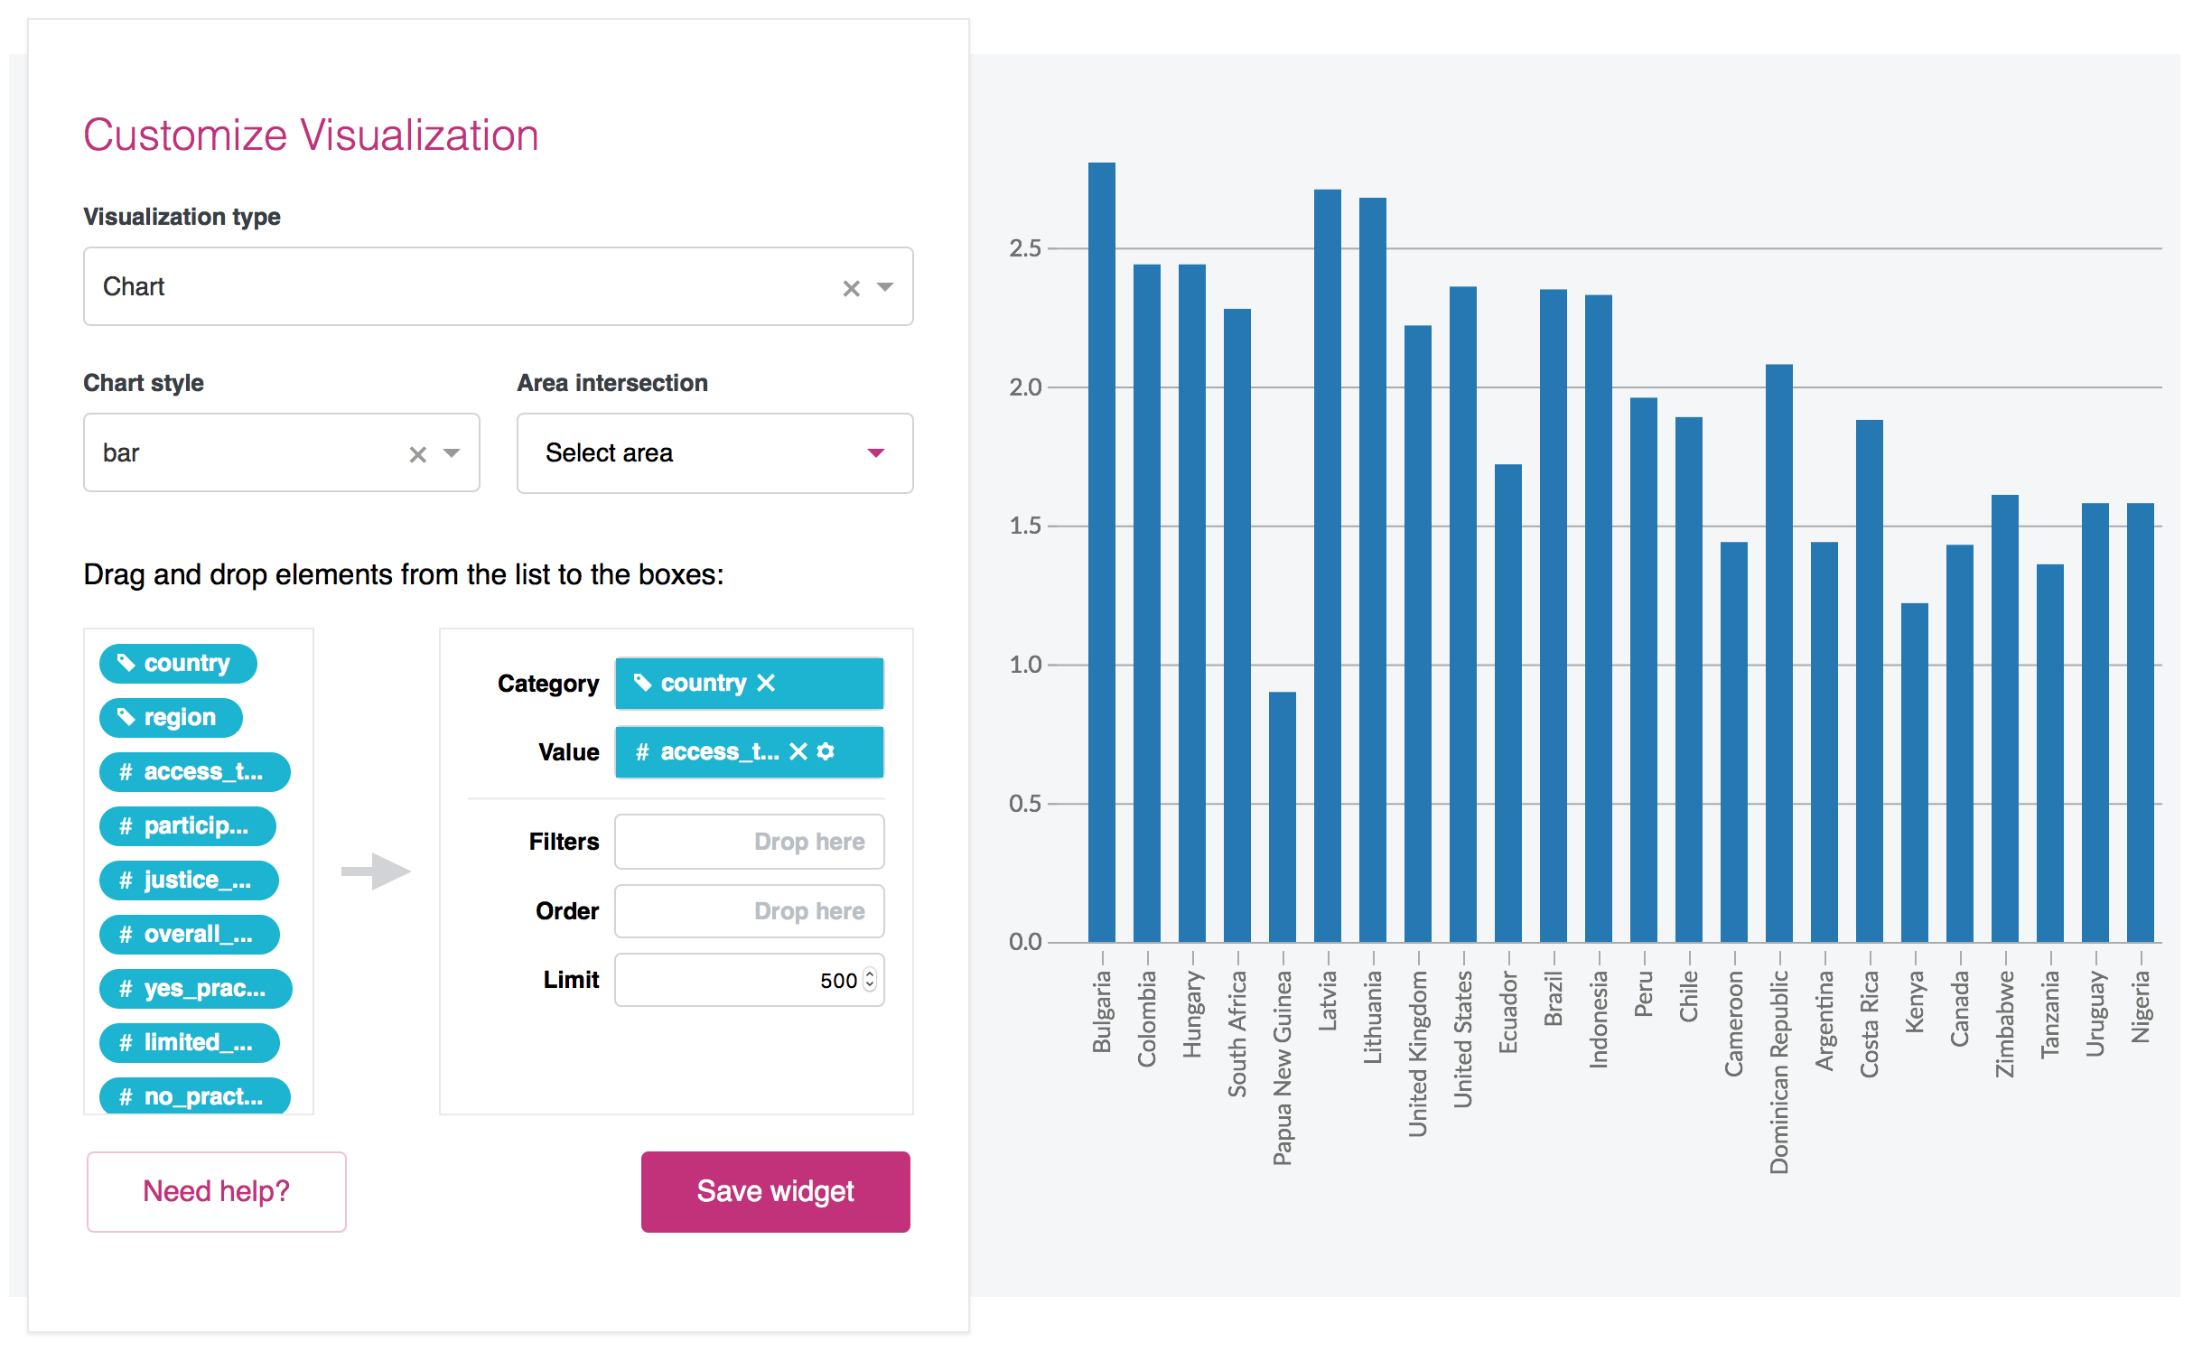Click the Save widget button

(x=774, y=1191)
